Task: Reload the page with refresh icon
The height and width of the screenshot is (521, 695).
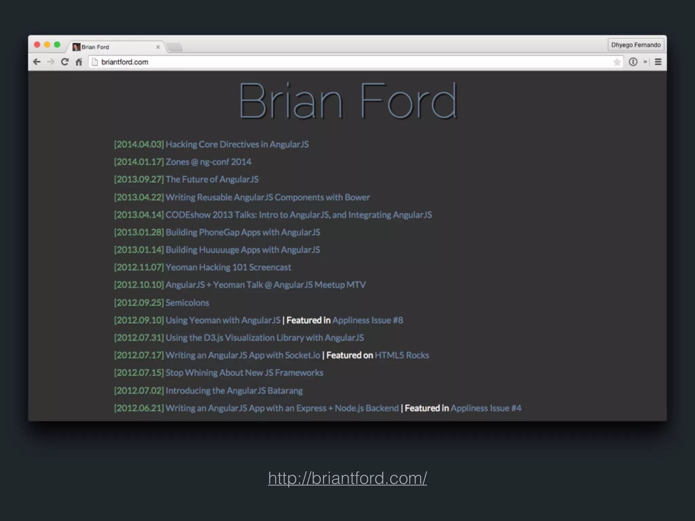Action: (65, 62)
